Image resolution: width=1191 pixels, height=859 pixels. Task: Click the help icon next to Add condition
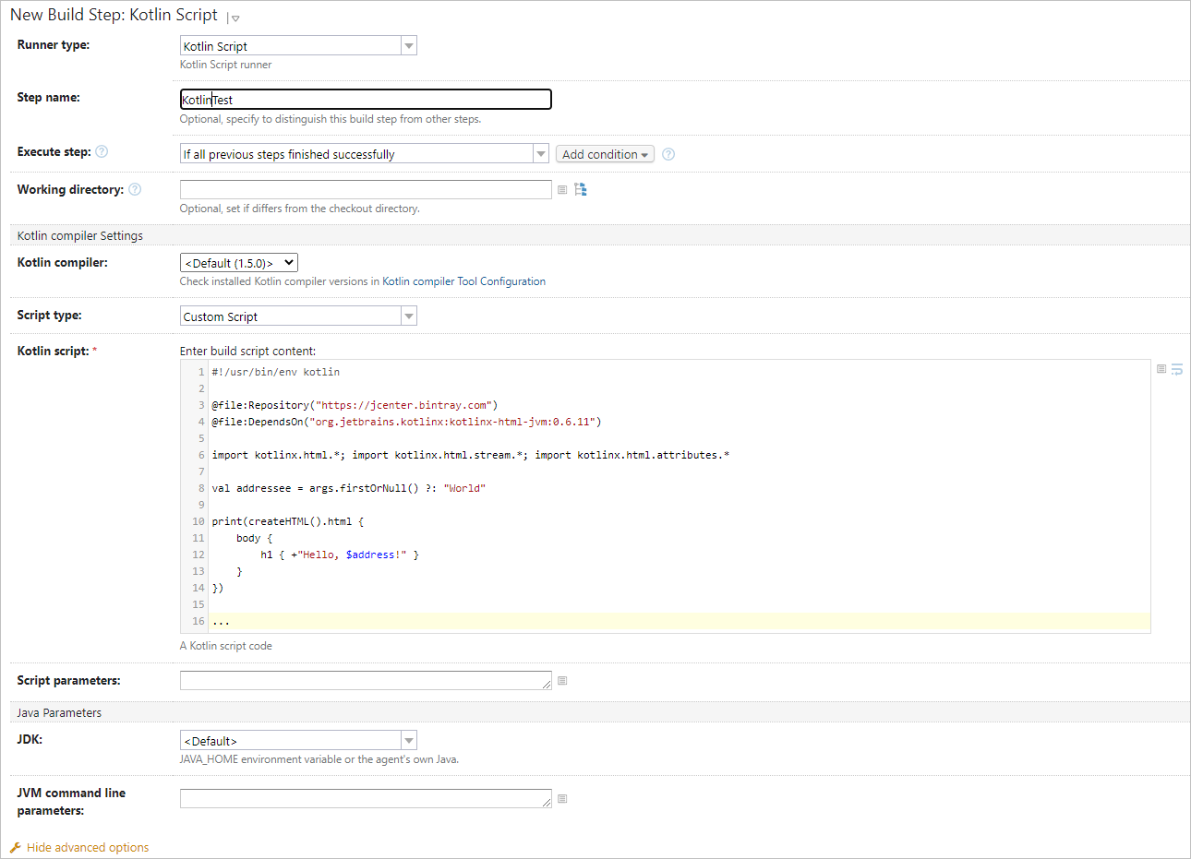tap(668, 153)
